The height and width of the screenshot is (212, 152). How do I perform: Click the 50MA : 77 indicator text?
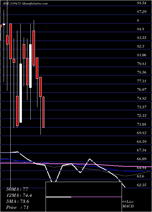click(x=17, y=189)
